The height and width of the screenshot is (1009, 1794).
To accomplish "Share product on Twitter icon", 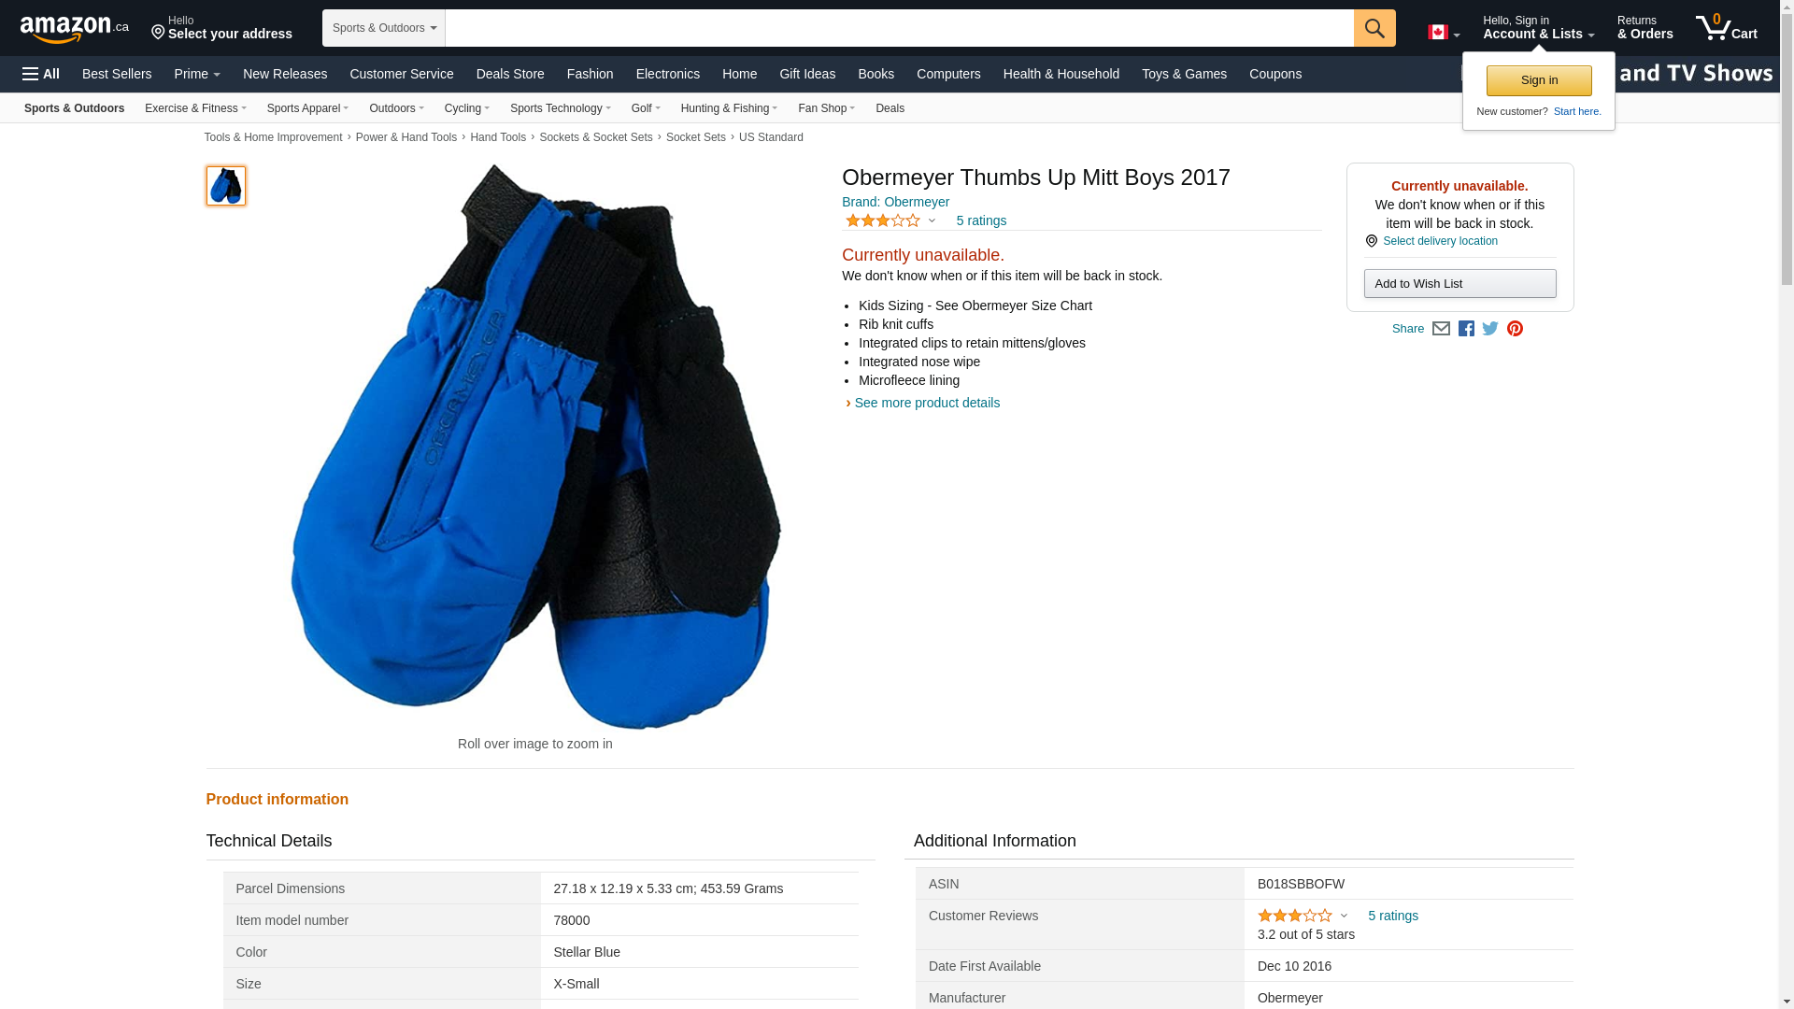I will click(x=1490, y=329).
